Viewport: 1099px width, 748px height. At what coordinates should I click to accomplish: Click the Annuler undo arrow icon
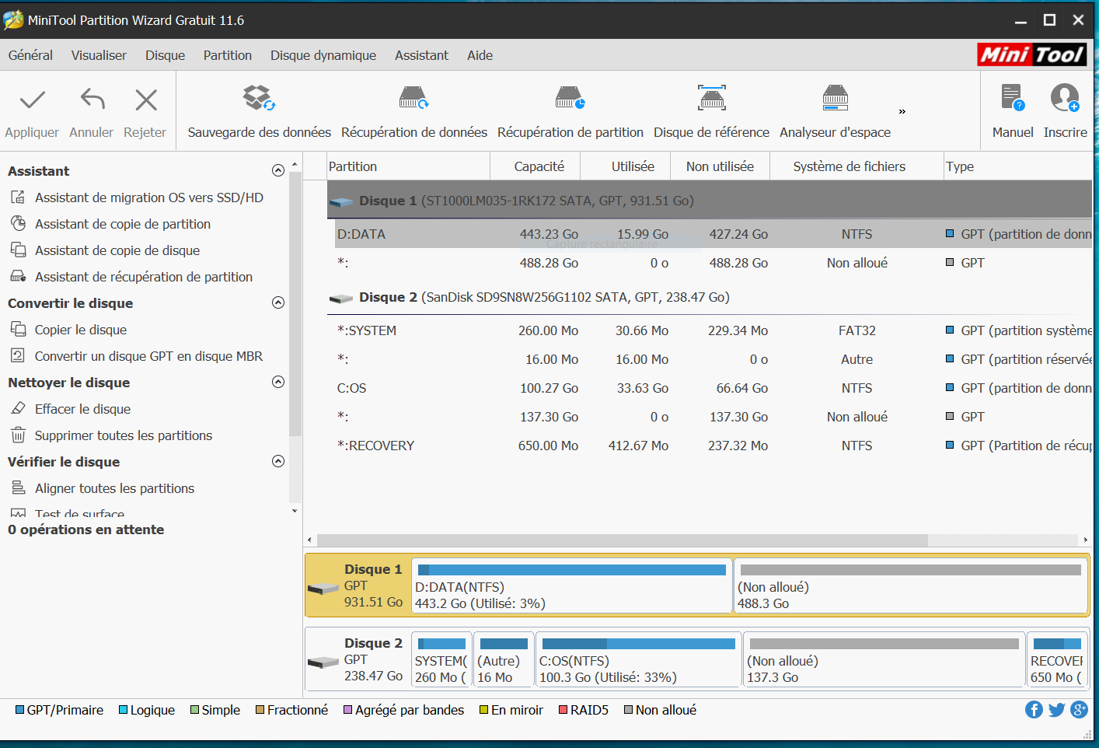92,100
